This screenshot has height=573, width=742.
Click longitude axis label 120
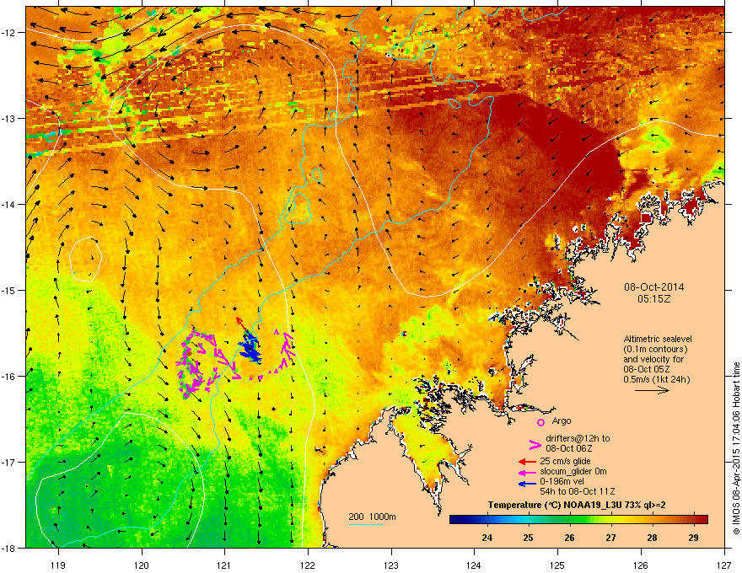(142, 565)
